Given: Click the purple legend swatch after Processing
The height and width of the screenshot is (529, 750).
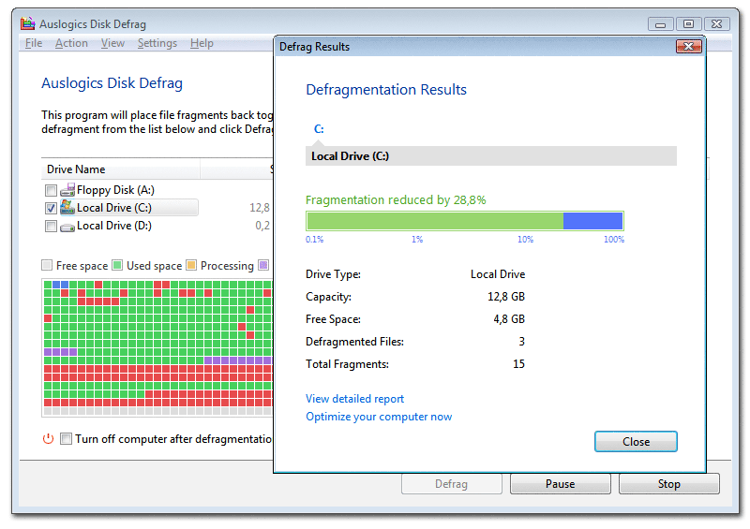Looking at the screenshot, I should [263, 265].
